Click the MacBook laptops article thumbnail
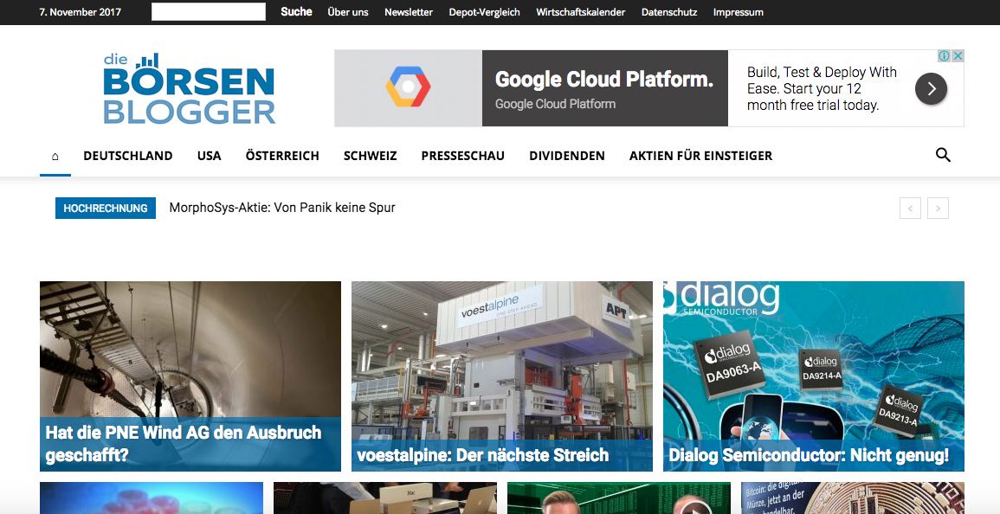 point(385,498)
